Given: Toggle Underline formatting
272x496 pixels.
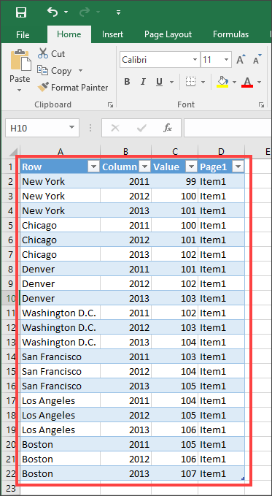Looking at the screenshot, I should (x=159, y=83).
